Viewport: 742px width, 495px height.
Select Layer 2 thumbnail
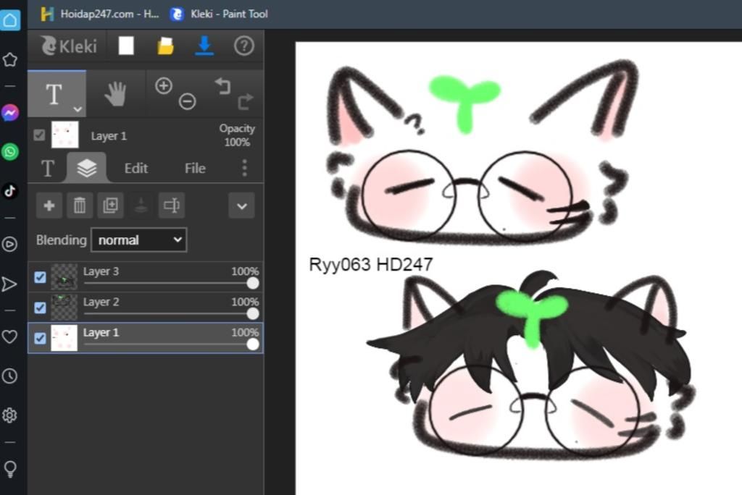click(x=64, y=308)
